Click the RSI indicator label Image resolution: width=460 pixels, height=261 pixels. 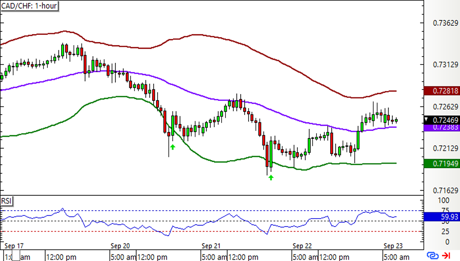[x=6, y=201]
